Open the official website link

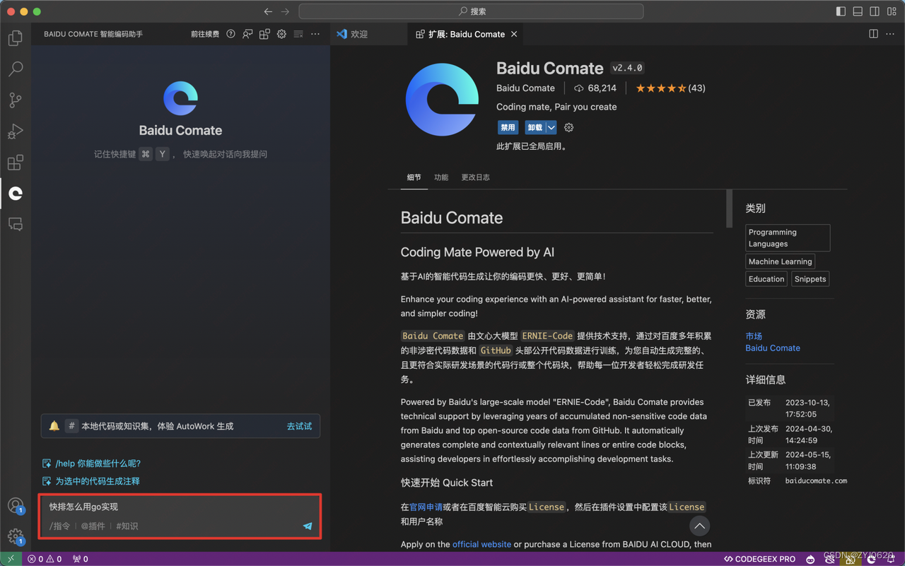coord(481,544)
